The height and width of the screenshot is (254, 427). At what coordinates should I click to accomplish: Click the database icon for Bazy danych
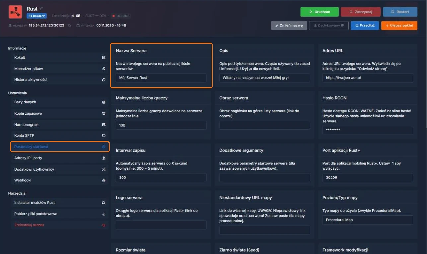point(104,102)
